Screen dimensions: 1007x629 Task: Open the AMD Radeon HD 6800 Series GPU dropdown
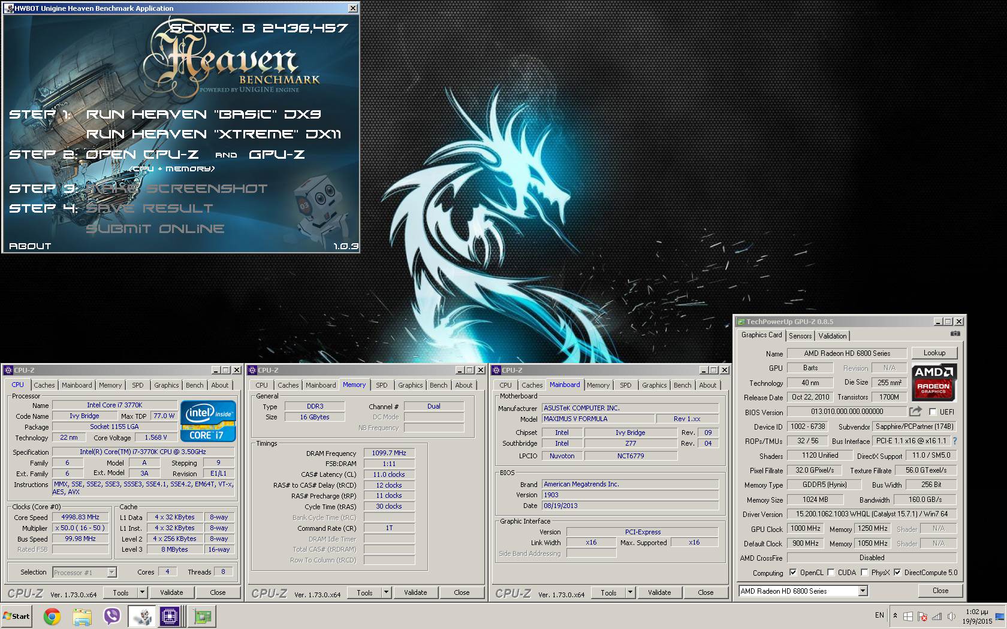click(863, 591)
